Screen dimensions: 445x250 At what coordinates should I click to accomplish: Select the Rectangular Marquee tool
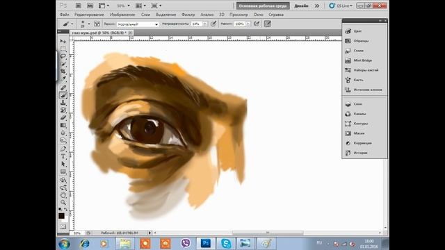click(63, 49)
